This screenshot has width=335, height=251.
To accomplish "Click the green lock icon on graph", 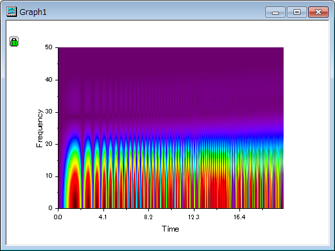I will (x=14, y=42).
